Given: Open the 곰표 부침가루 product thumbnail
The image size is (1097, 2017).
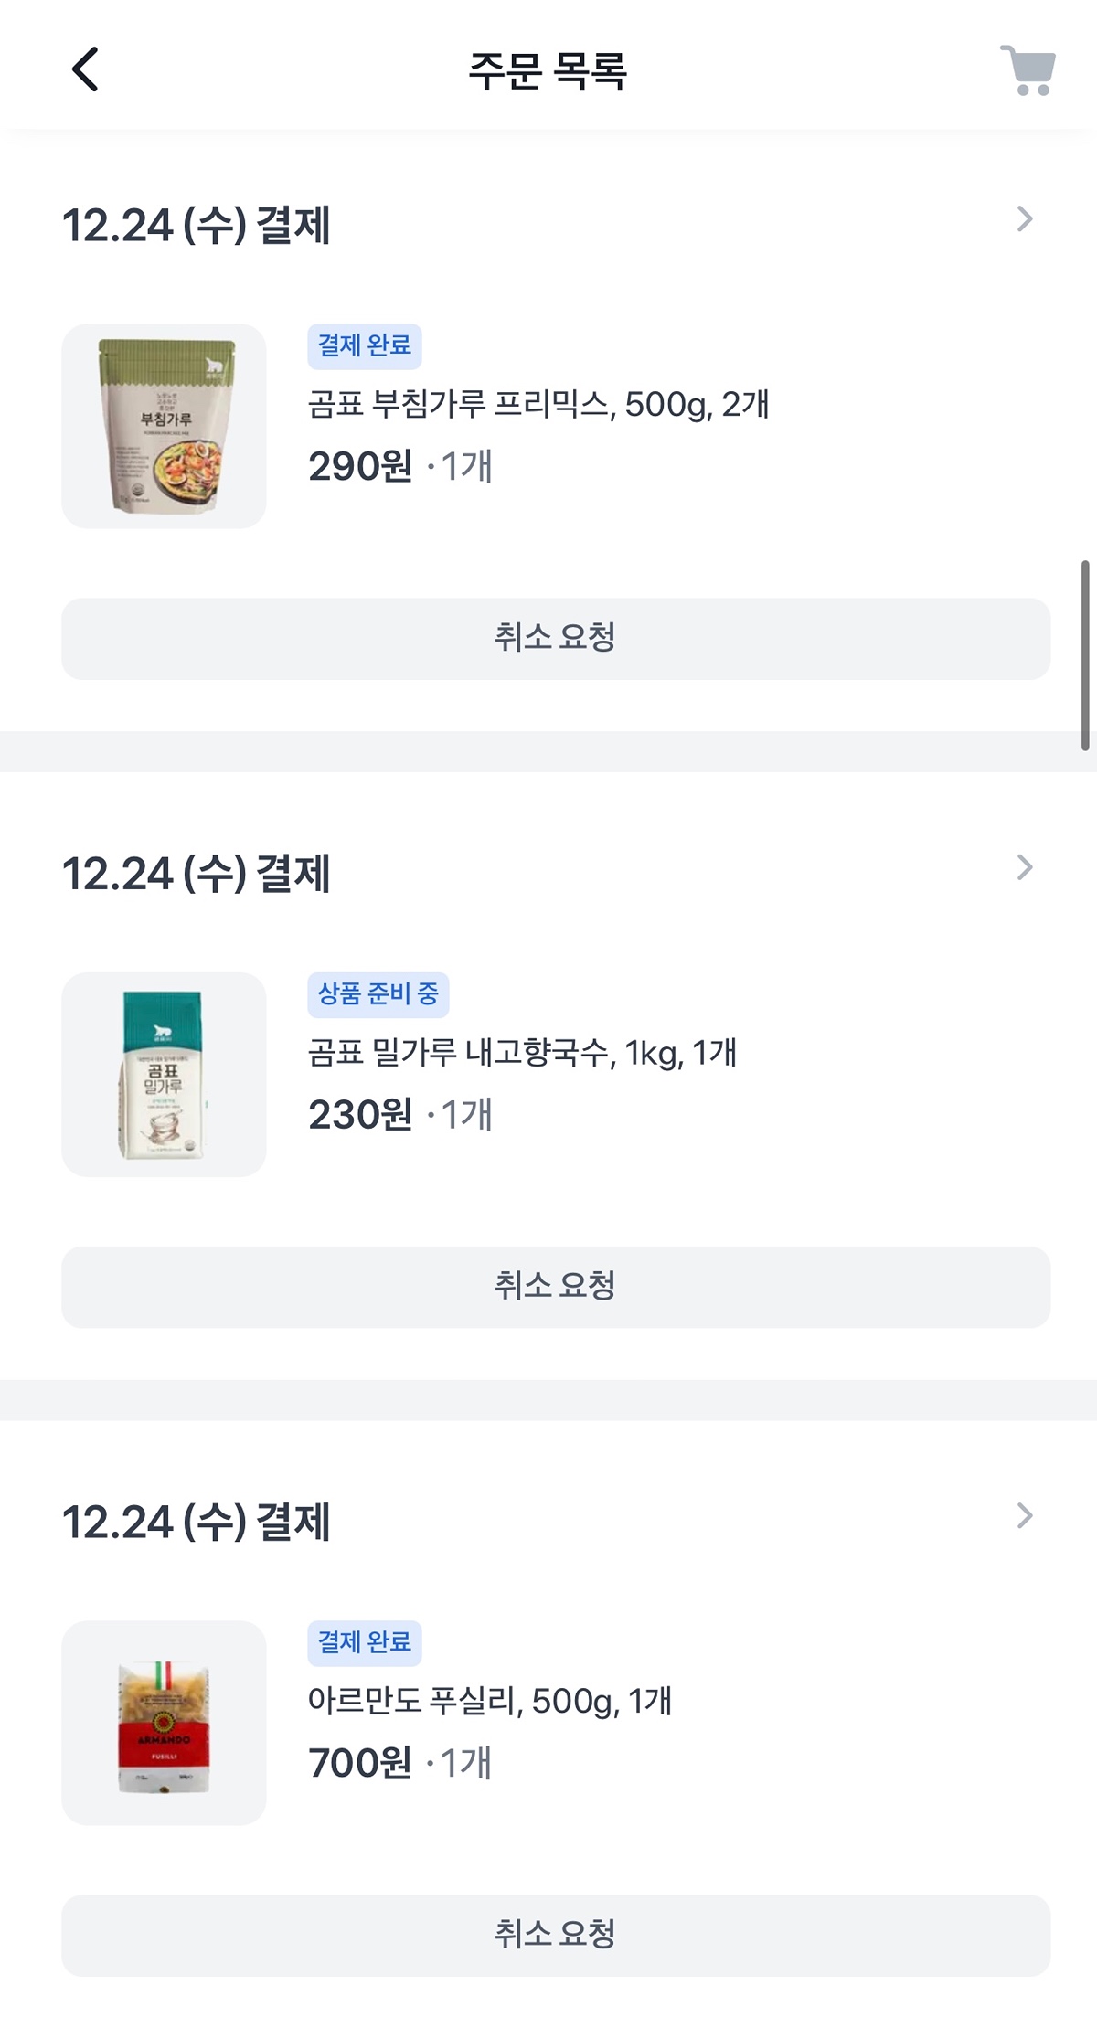Looking at the screenshot, I should [x=164, y=426].
